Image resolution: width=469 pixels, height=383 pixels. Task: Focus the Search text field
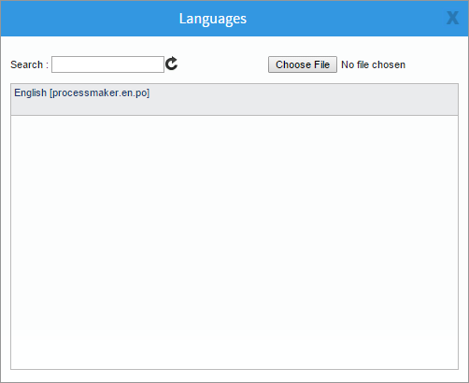[x=107, y=64]
